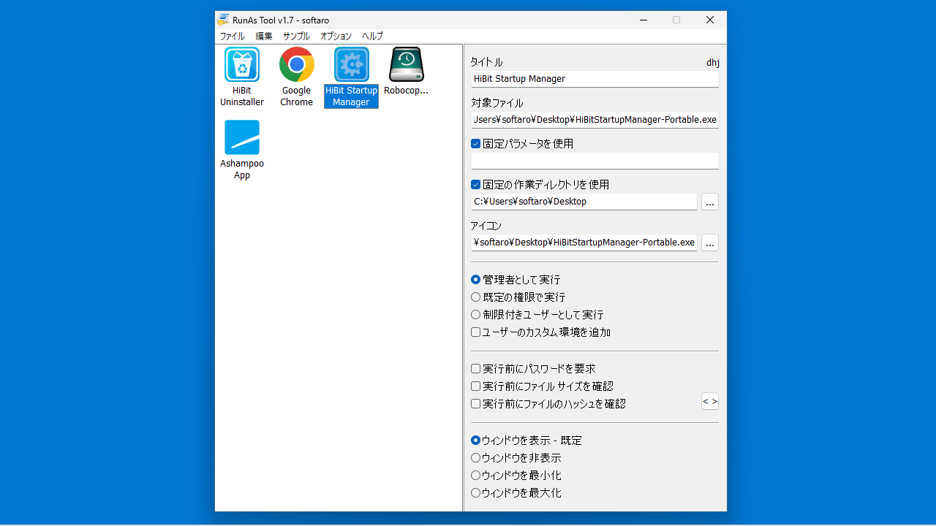Open the サンプル menu
Image resolution: width=936 pixels, height=526 pixels.
(296, 36)
